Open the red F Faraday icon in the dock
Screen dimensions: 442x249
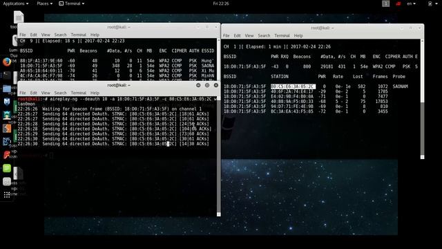(x=7, y=155)
